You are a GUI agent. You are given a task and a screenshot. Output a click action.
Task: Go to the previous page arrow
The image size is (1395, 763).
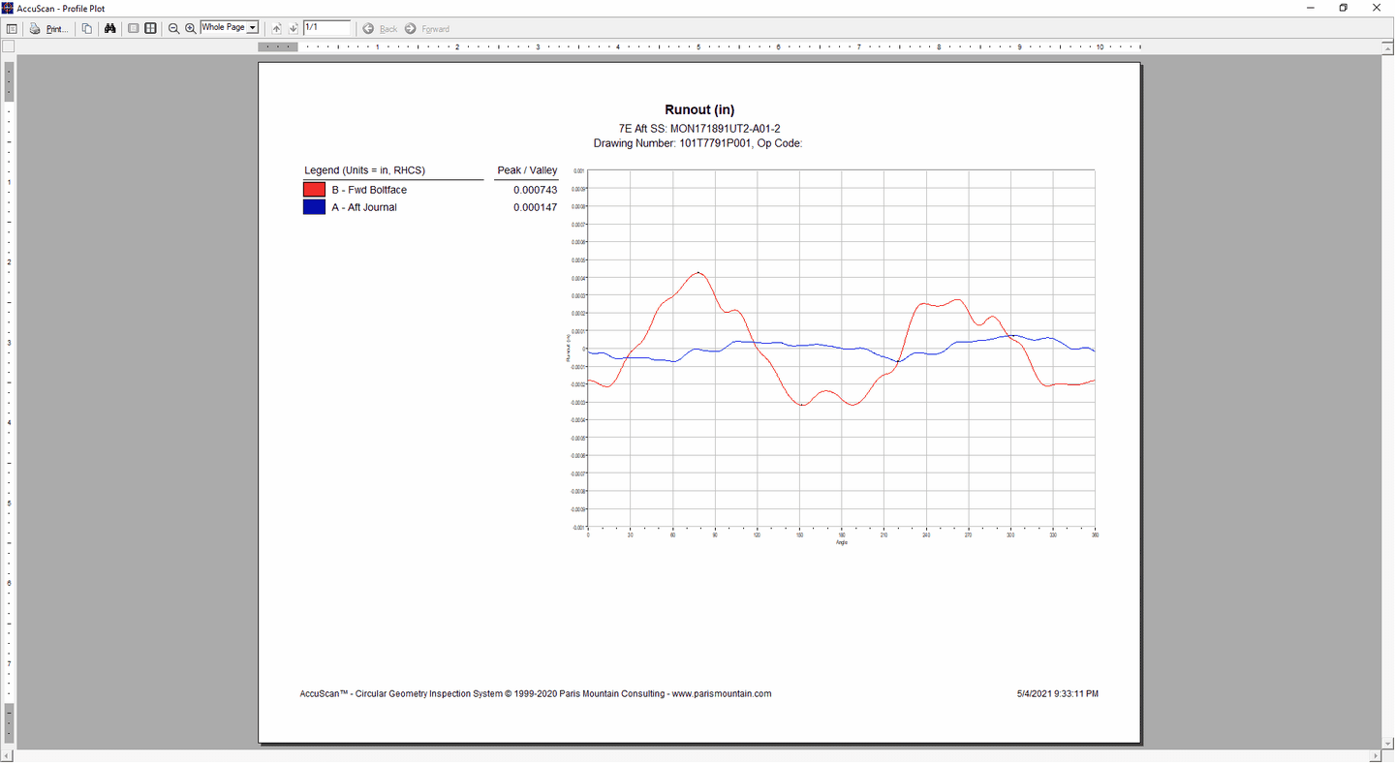click(x=277, y=29)
